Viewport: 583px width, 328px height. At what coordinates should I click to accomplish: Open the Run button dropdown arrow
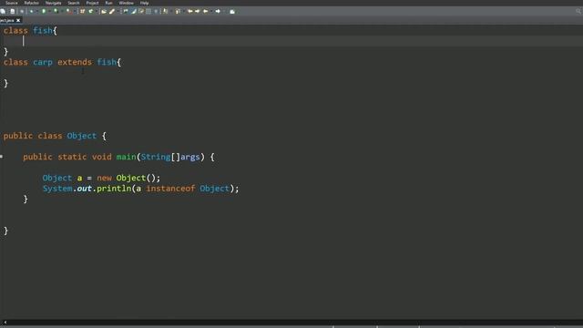[x=49, y=11]
